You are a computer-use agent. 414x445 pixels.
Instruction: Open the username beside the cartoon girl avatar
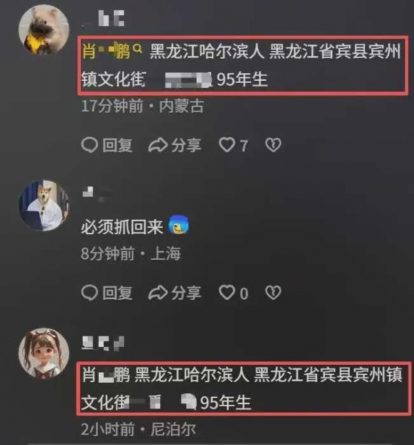103,343
